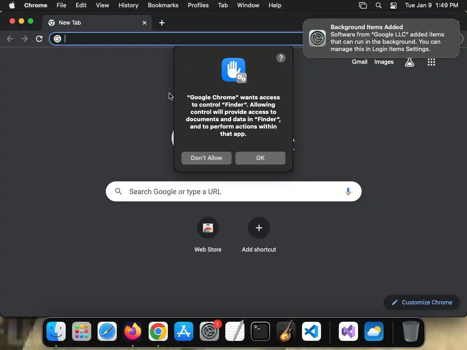Viewport: 467px width, 350px height.
Task: Click the Google icon in the address bar
Action: (57, 39)
